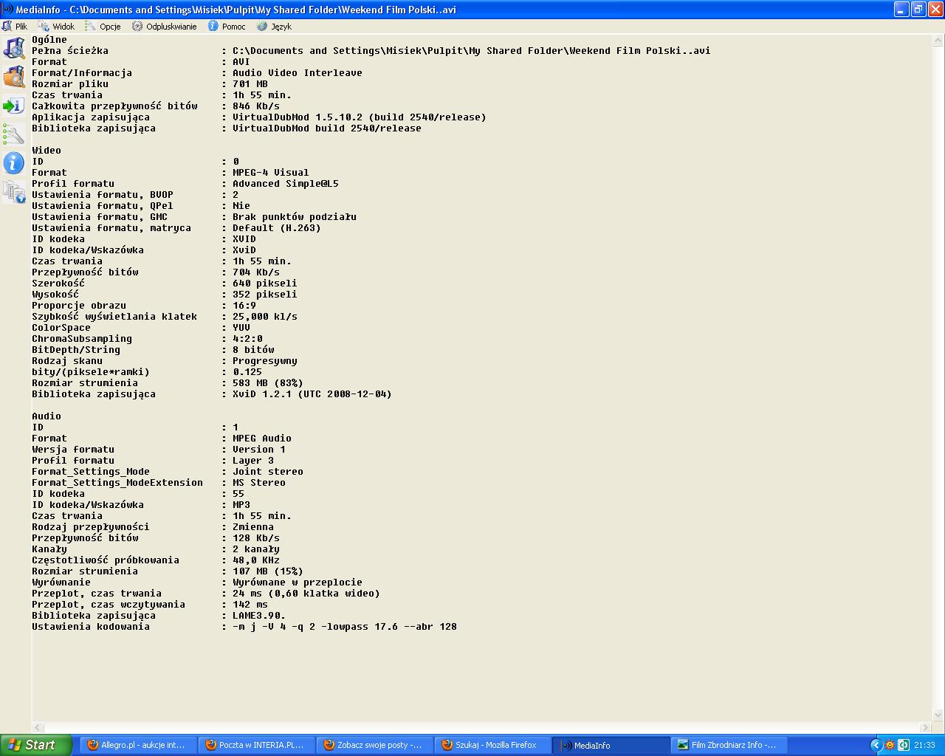Viewport: 945px width, 756px height.
Task: Click the 'Format_Settings_ModeExtension' label
Action: (x=117, y=483)
